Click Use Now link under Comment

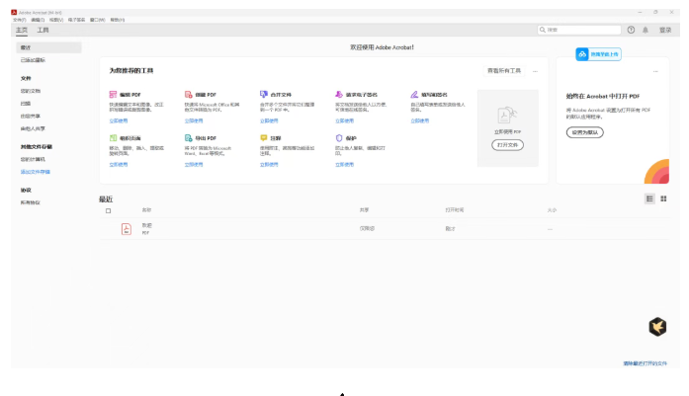[269, 165]
